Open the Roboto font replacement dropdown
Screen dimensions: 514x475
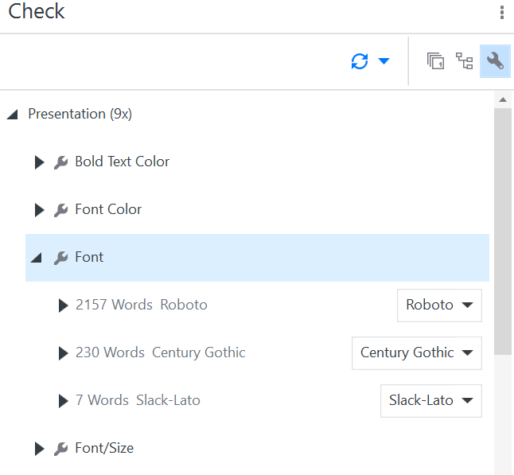(x=439, y=306)
